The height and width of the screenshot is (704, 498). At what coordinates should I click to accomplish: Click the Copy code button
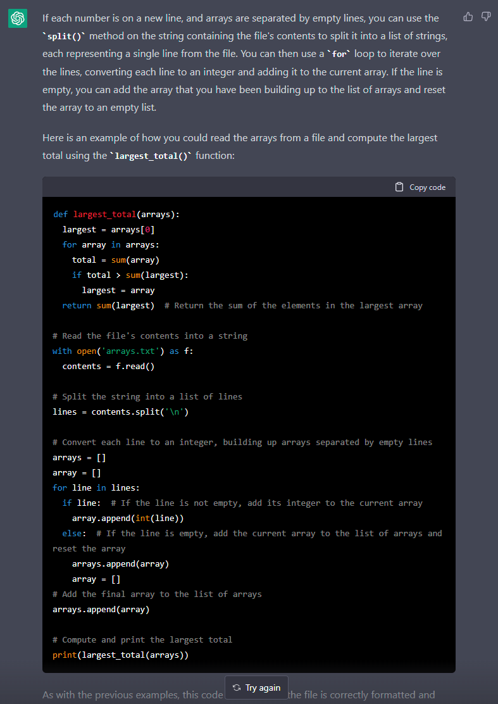coord(420,187)
